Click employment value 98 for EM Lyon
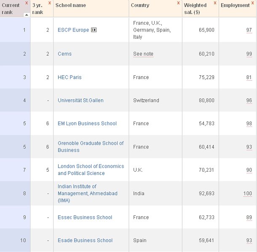Screen dimensions: 257x252 [249, 123]
